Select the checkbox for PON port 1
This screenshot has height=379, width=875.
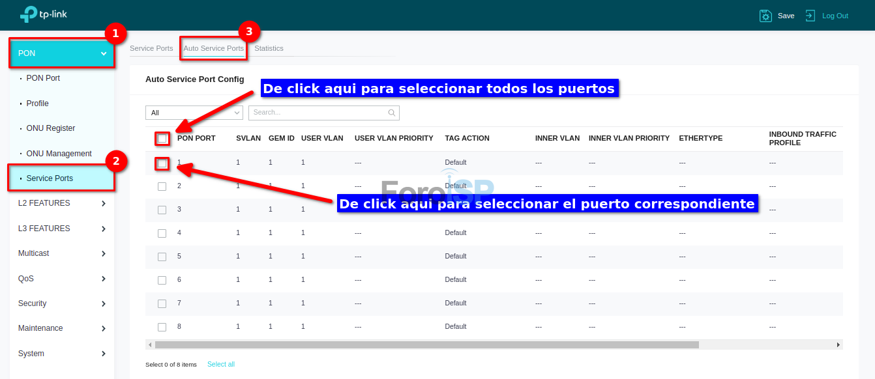162,163
